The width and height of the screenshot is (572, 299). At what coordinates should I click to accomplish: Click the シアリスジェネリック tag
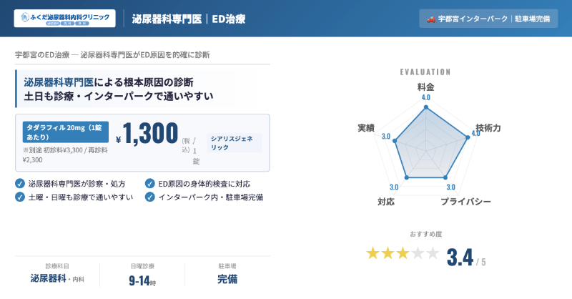pyautogui.click(x=234, y=142)
